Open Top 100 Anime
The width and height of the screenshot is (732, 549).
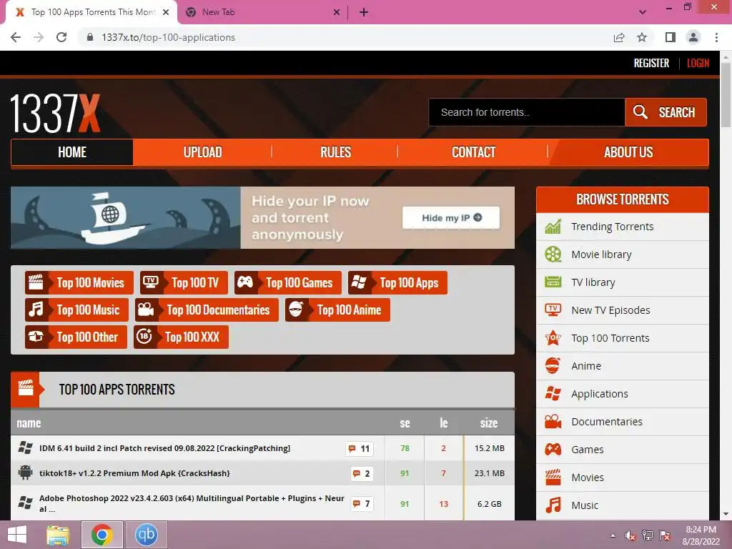(x=337, y=310)
